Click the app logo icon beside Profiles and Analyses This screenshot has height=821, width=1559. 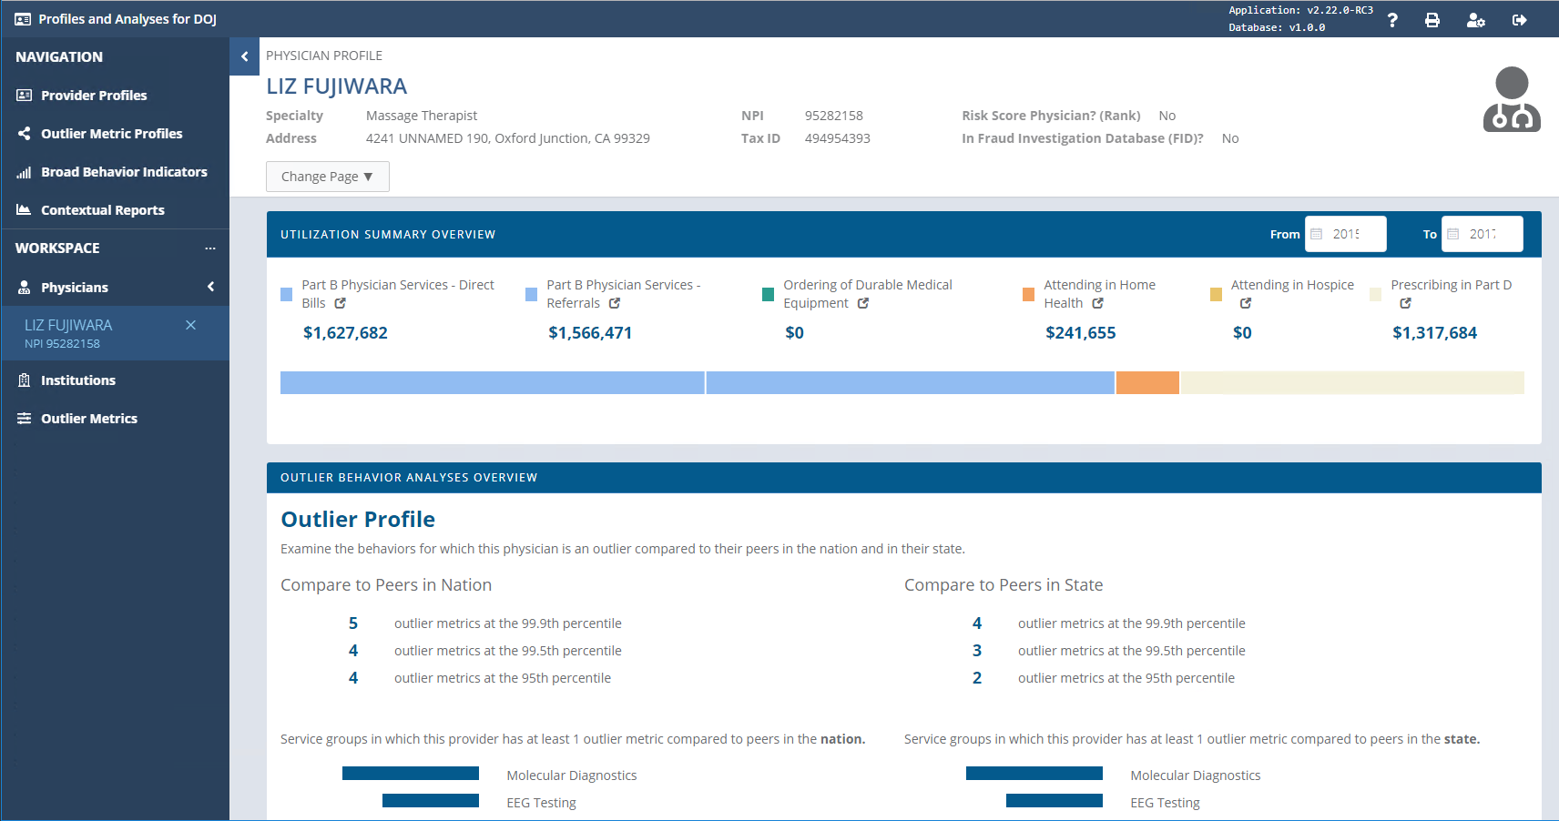pyautogui.click(x=23, y=19)
